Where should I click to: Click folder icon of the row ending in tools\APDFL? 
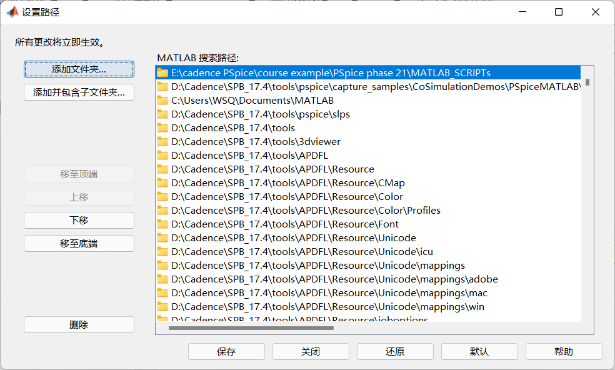(x=162, y=156)
